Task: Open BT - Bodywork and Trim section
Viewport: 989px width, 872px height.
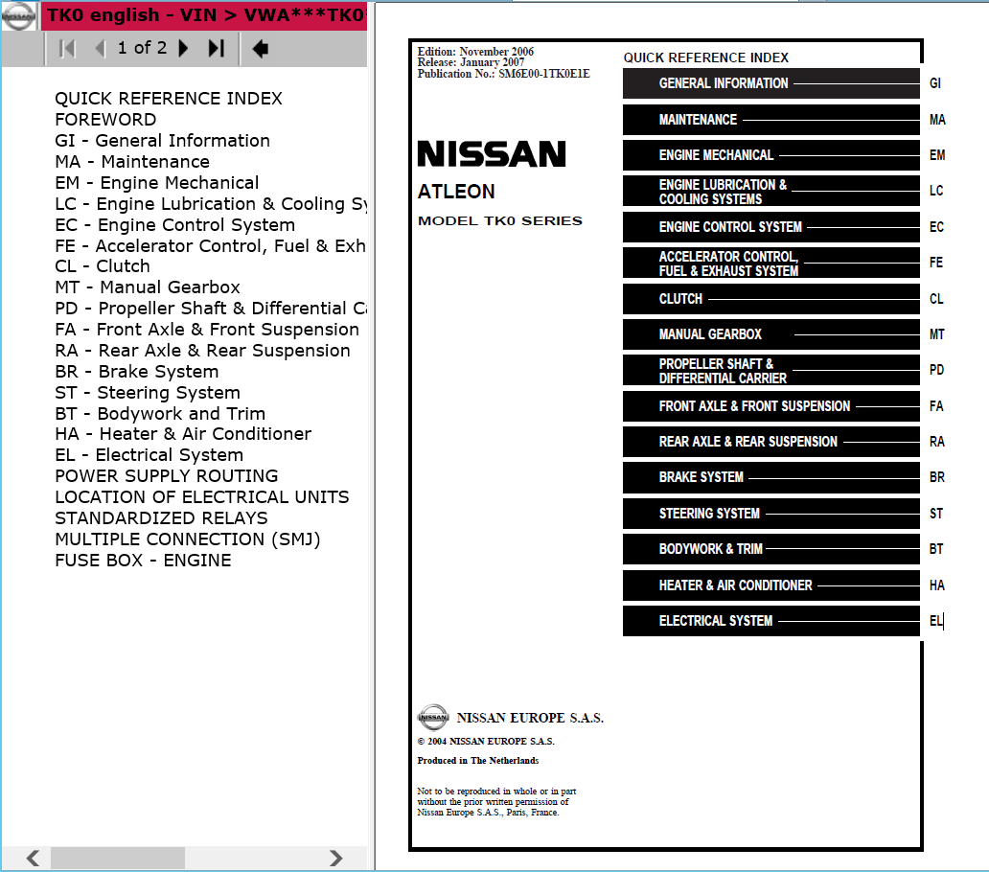Action: click(160, 414)
